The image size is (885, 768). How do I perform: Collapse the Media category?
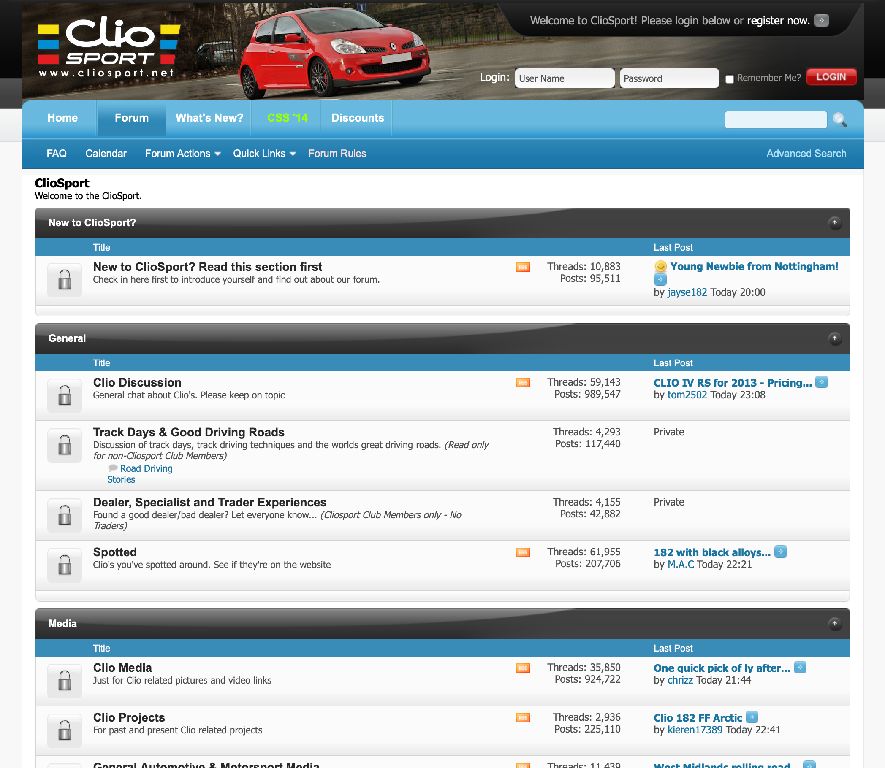[834, 624]
